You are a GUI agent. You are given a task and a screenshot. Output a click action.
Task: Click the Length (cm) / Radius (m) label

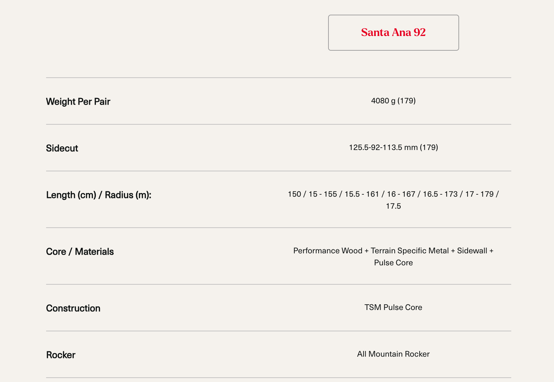99,195
